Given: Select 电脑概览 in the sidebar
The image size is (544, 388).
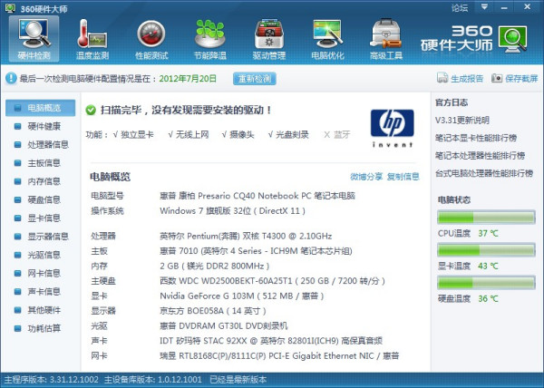Looking at the screenshot, I should pos(40,108).
